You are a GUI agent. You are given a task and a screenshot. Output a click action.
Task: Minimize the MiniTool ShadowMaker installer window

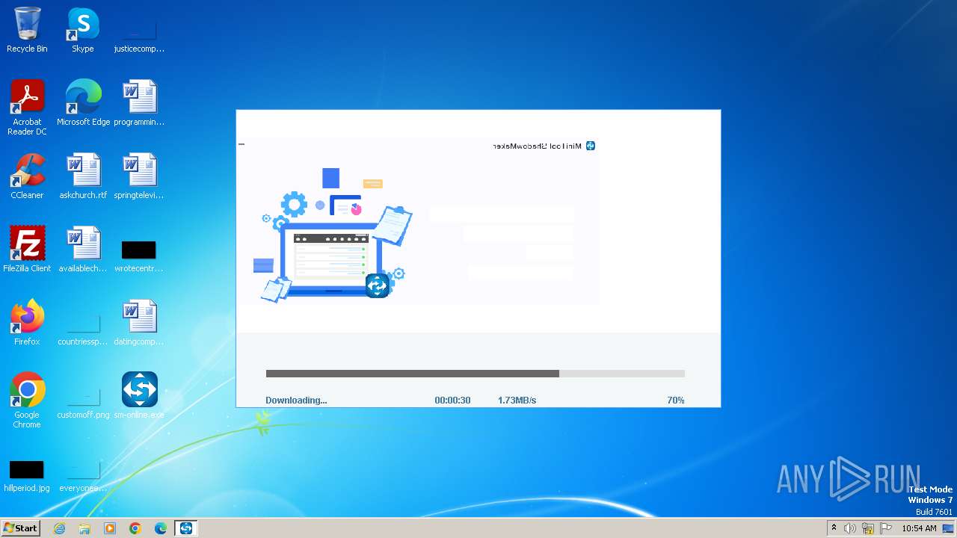(241, 143)
